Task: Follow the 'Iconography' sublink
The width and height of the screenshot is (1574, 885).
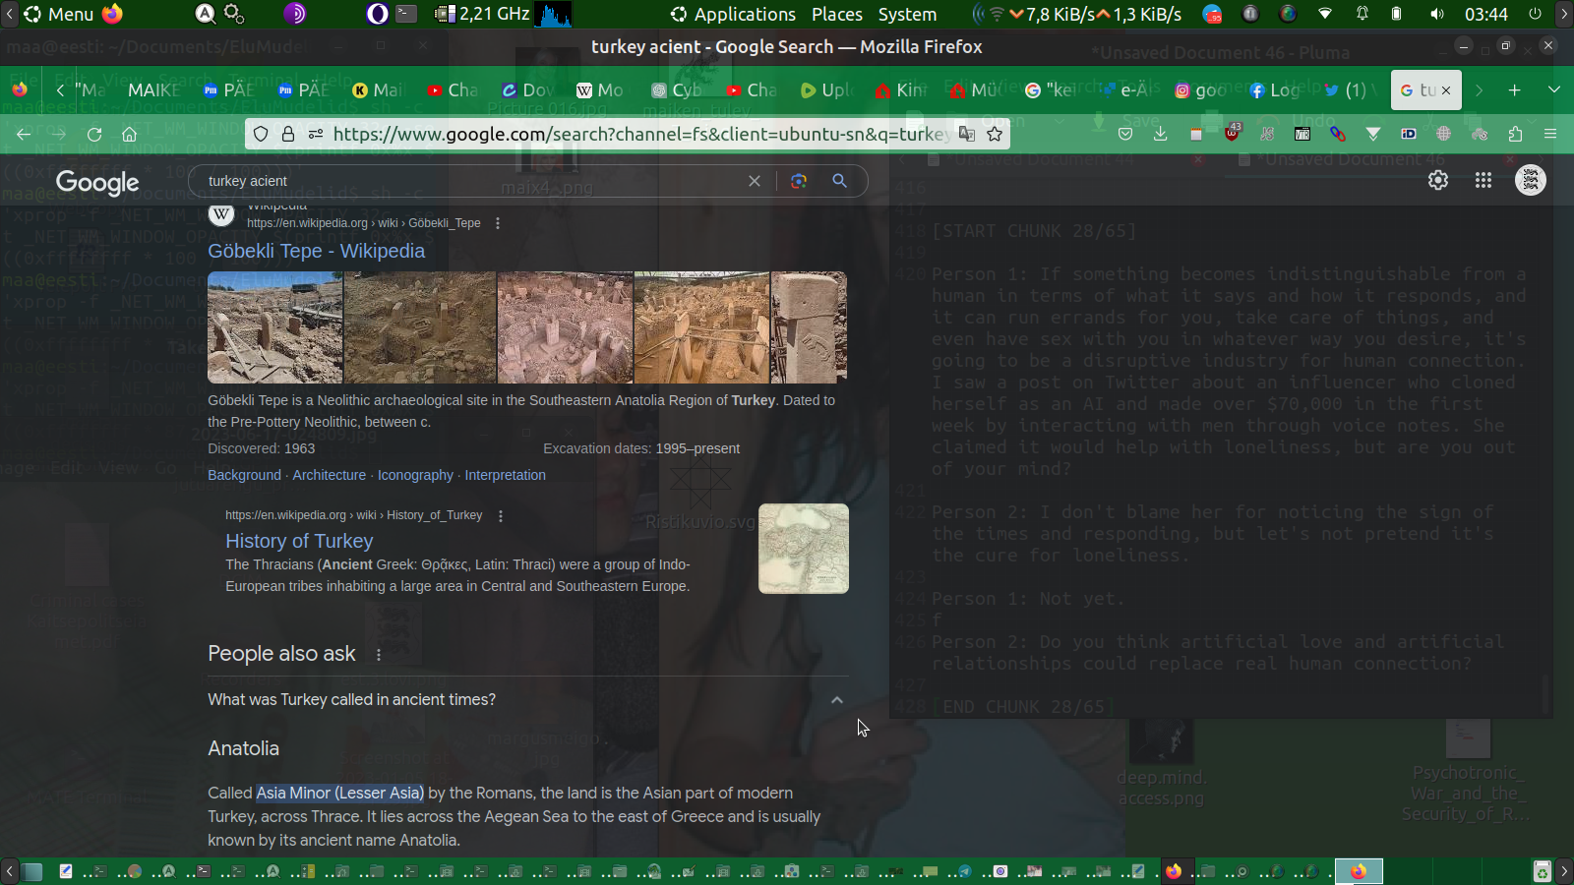Action: [415, 475]
